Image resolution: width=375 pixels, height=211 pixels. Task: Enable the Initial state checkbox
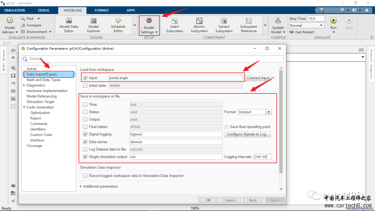coord(85,86)
